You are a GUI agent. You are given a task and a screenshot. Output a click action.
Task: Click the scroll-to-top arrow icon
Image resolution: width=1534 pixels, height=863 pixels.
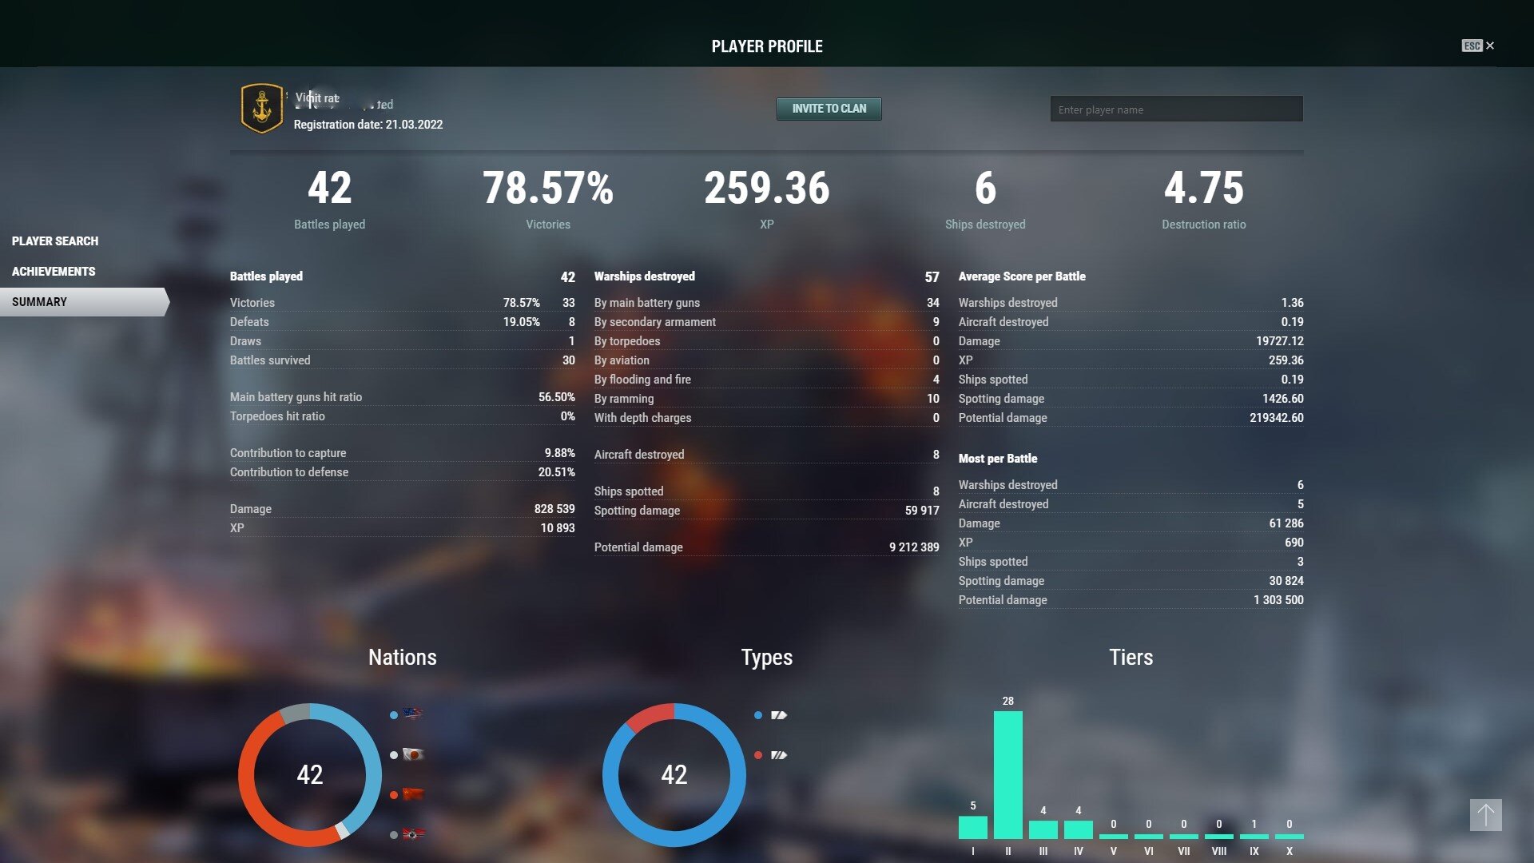click(x=1485, y=815)
